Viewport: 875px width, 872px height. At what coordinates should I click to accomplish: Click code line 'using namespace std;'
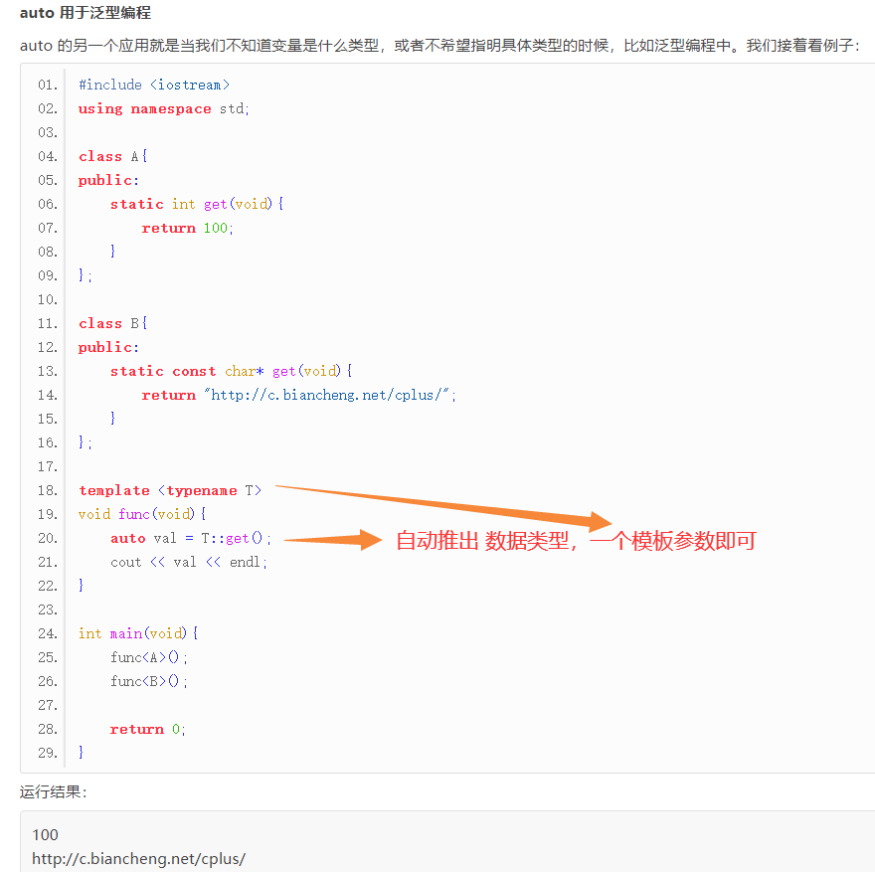click(x=163, y=108)
